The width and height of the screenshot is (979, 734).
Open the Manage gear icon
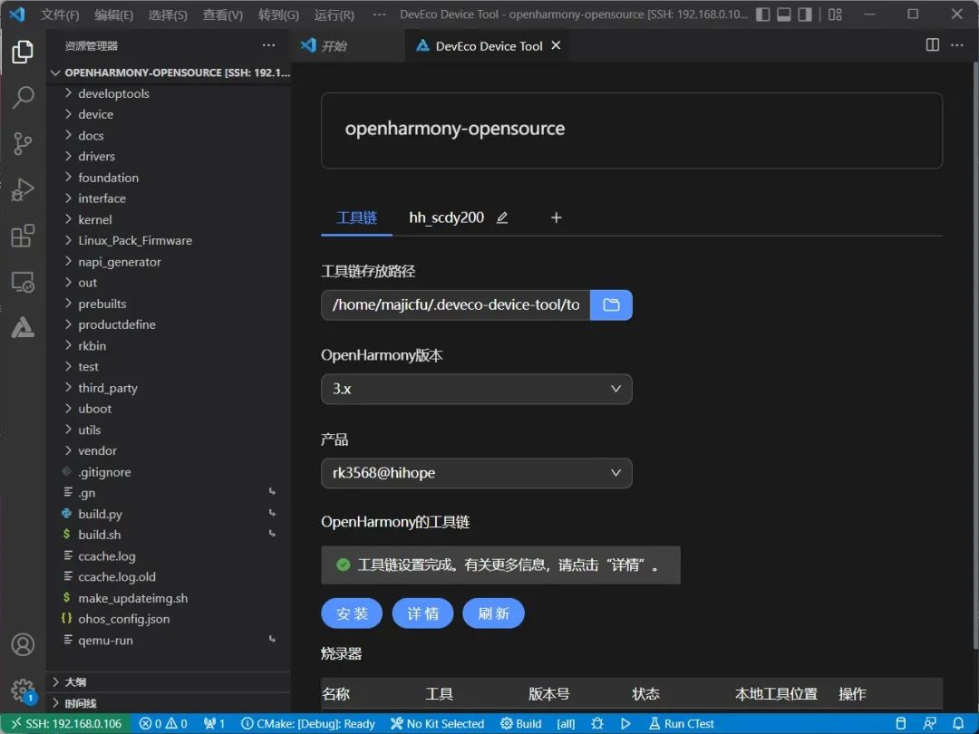[23, 690]
